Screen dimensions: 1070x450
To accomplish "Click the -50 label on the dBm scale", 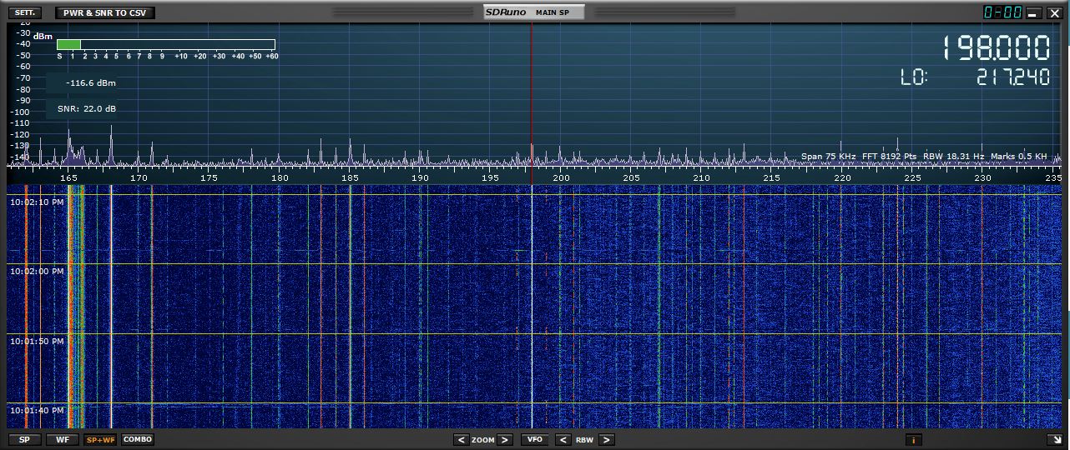I will tap(22, 55).
